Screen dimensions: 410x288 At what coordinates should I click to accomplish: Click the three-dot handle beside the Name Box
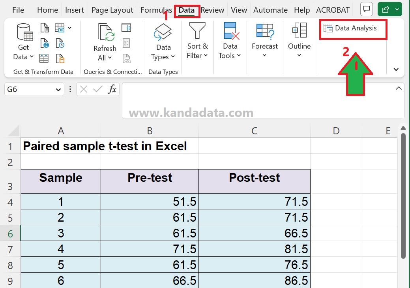coord(70,89)
